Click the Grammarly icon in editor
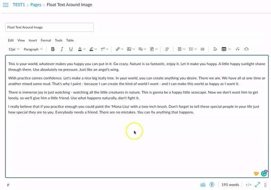Viewport: 271px width, 190px height. pyautogui.click(x=264, y=173)
